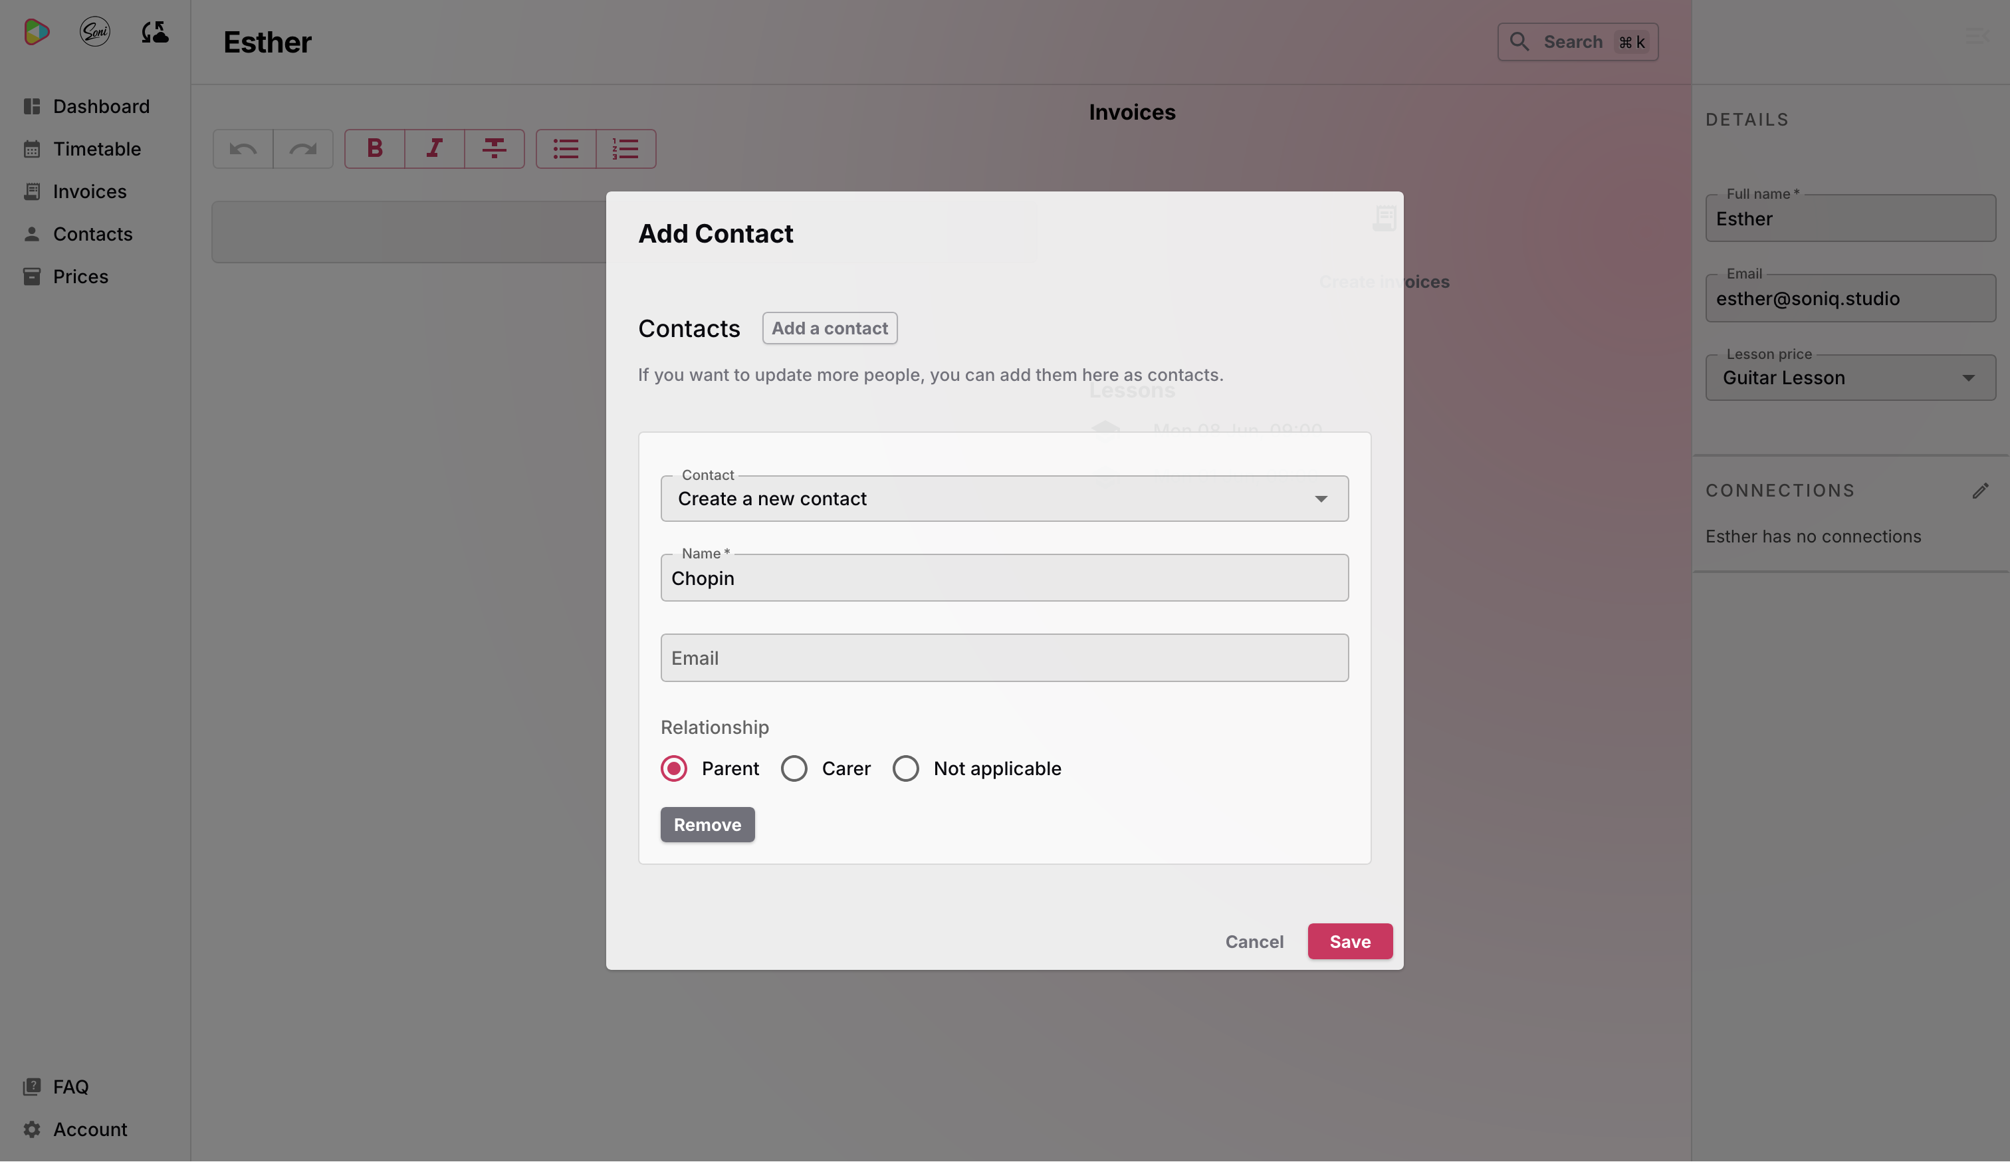Click the Full name field with Esther
The height and width of the screenshot is (1162, 2010).
[1850, 219]
